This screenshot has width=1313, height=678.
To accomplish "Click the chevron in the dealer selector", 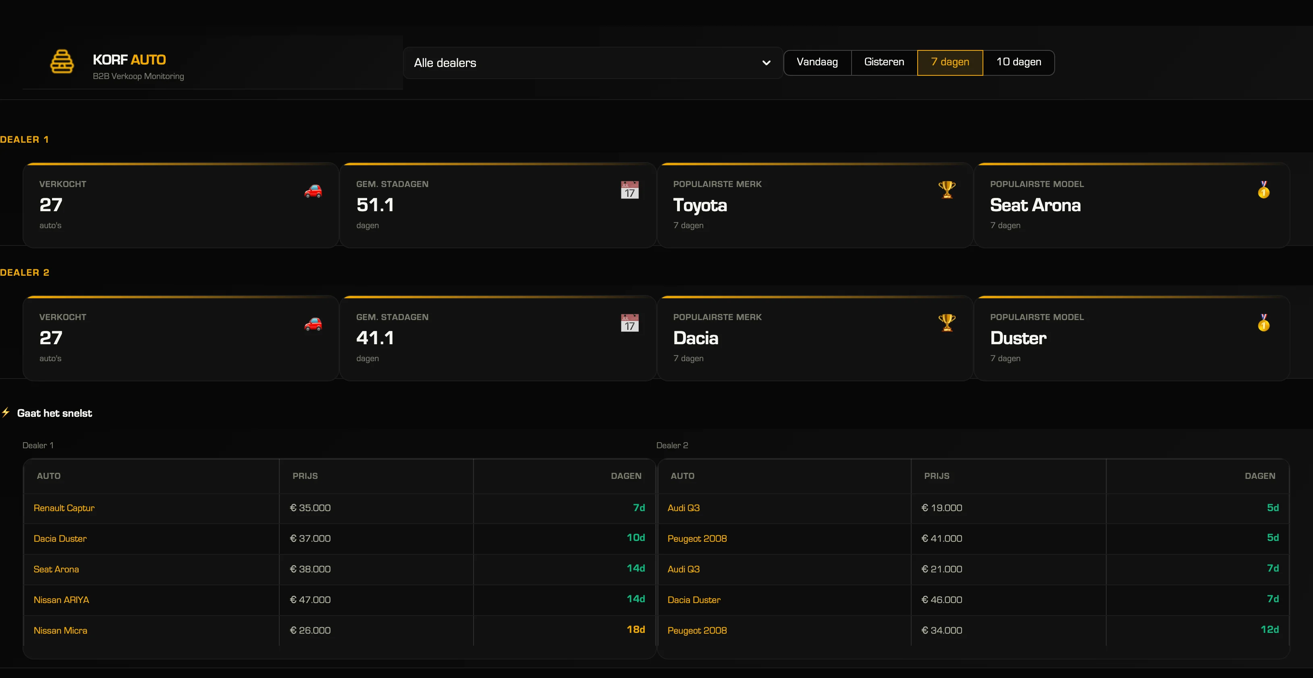I will click(766, 63).
